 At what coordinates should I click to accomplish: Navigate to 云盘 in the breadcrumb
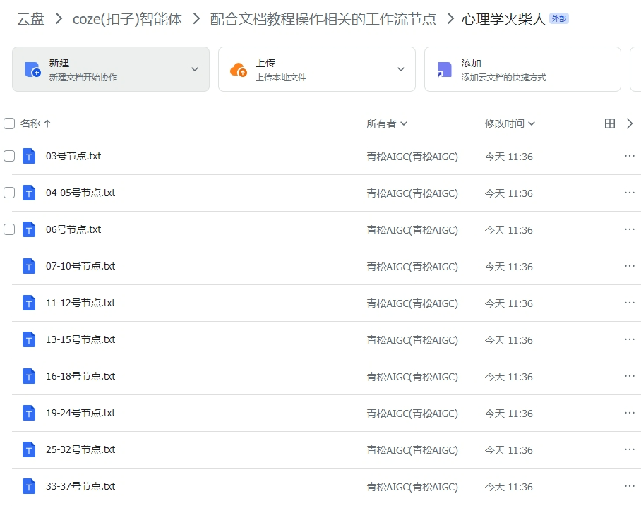30,18
